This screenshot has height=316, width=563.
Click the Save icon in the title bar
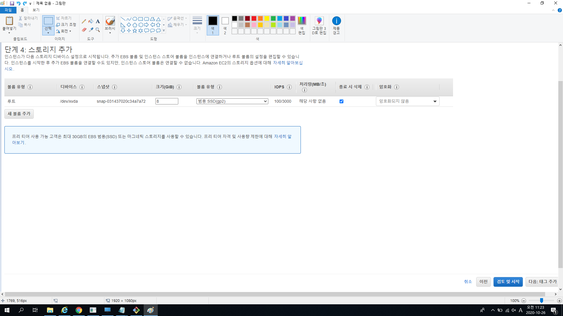(12, 3)
